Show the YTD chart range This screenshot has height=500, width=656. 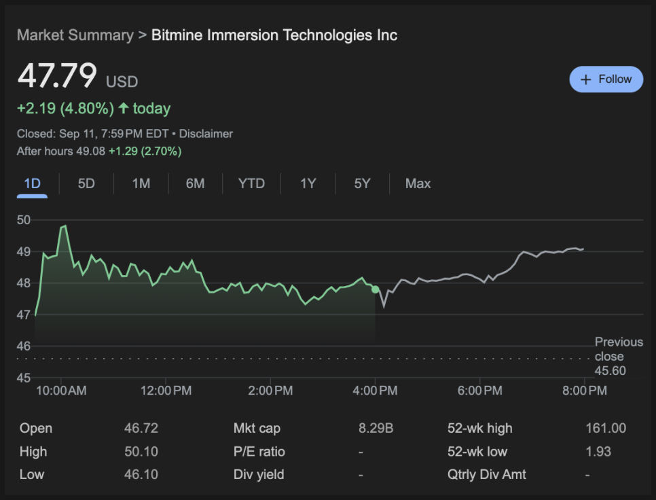[x=251, y=183]
